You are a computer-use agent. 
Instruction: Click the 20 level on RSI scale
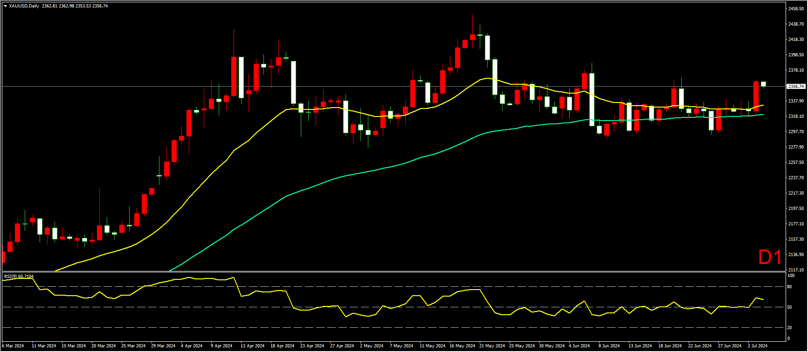coord(789,328)
